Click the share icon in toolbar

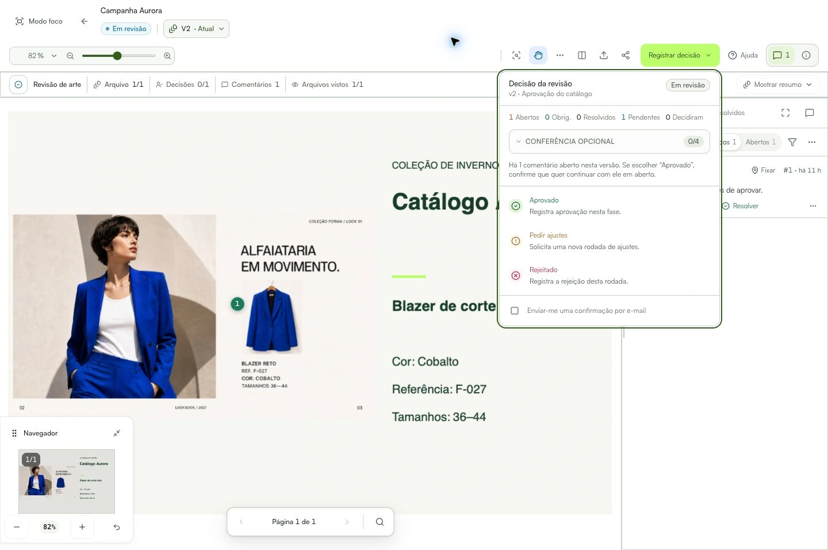pos(626,55)
